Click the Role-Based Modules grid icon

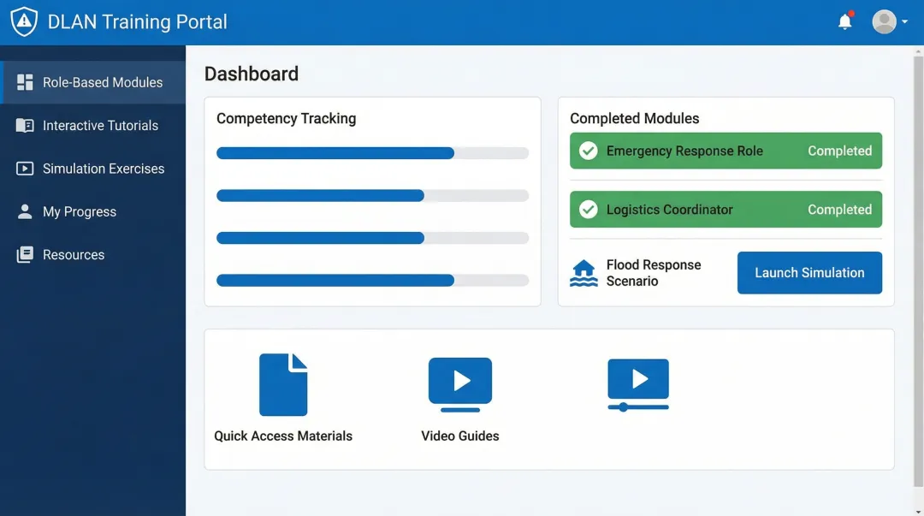coord(25,82)
